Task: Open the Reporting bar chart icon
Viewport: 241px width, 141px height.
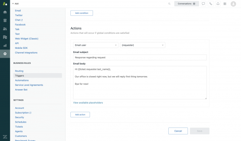Action: tap(5, 45)
